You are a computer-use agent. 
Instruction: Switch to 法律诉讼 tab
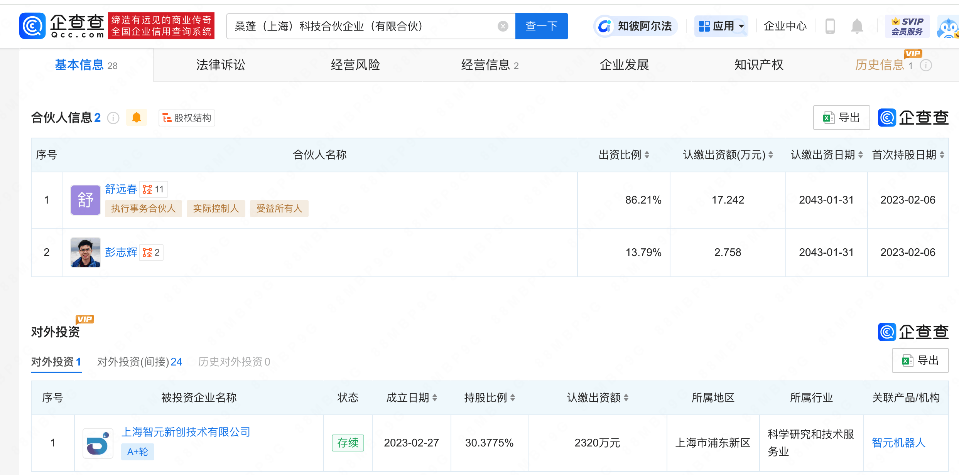click(x=221, y=65)
